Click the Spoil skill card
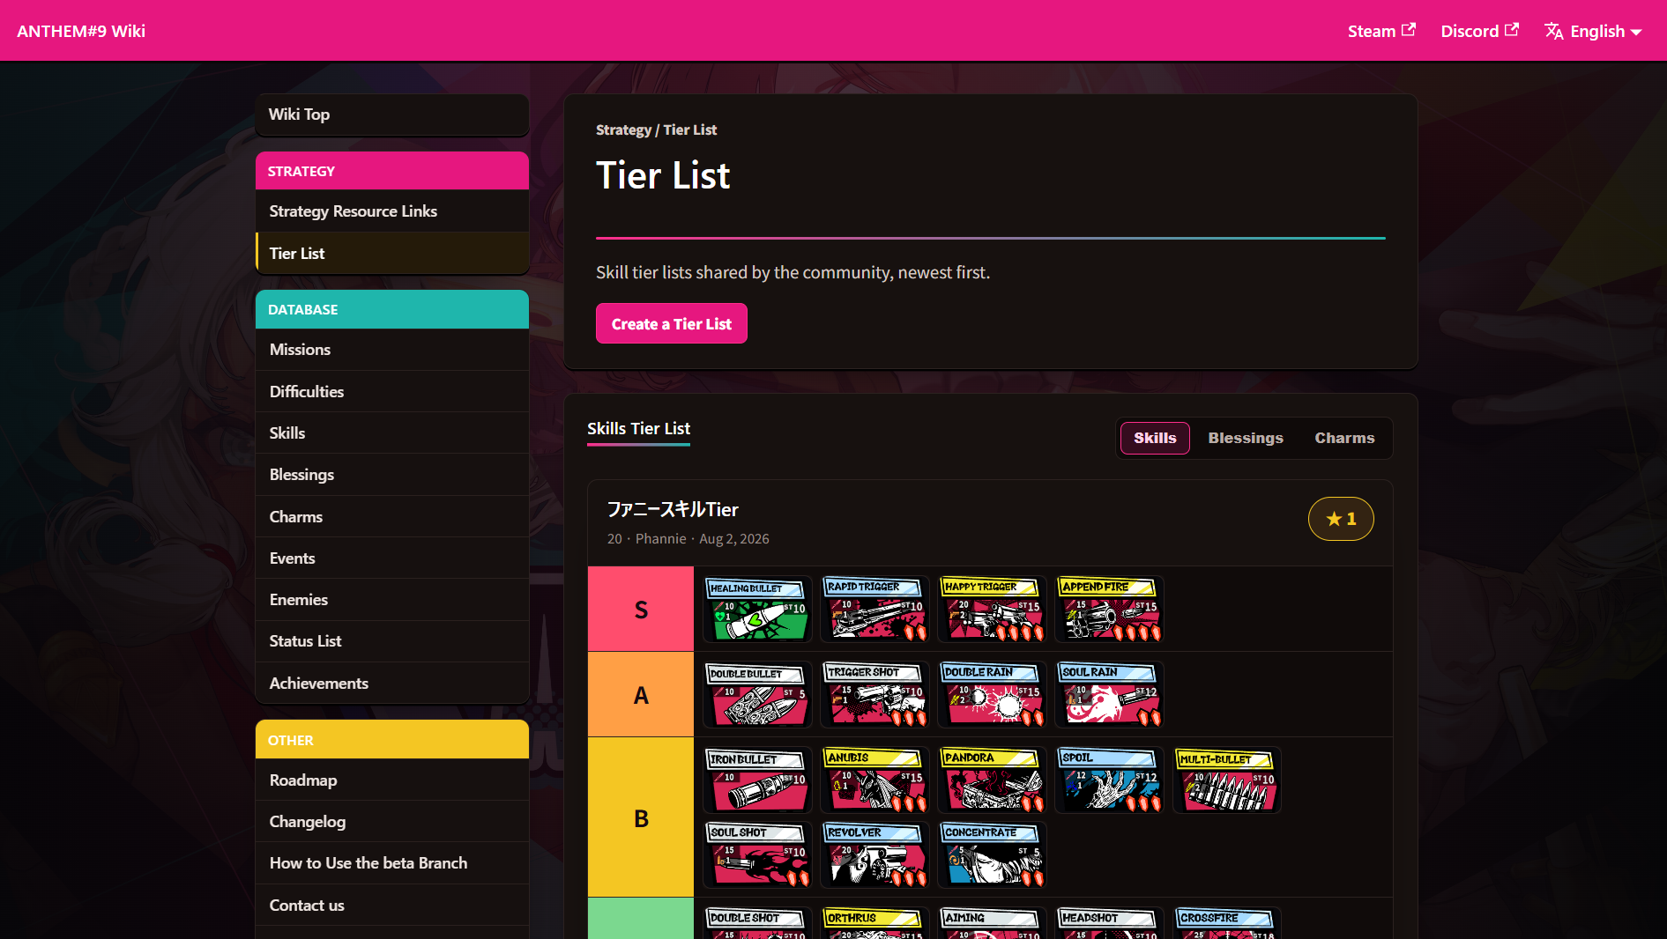 pos(1110,780)
